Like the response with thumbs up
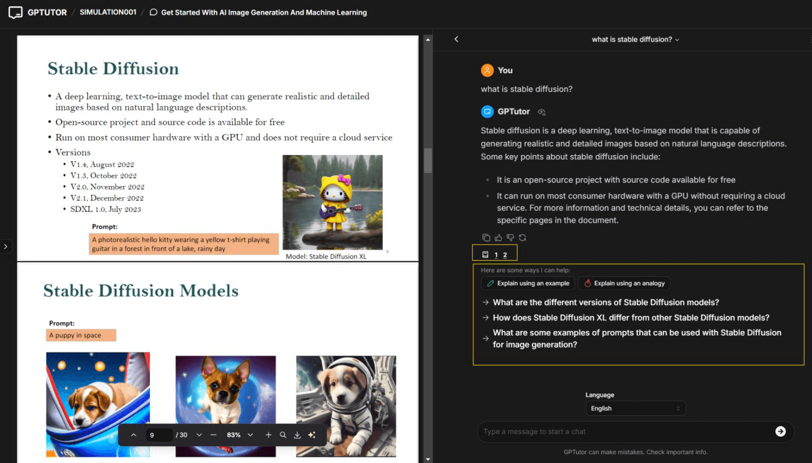The width and height of the screenshot is (812, 463). pos(499,237)
